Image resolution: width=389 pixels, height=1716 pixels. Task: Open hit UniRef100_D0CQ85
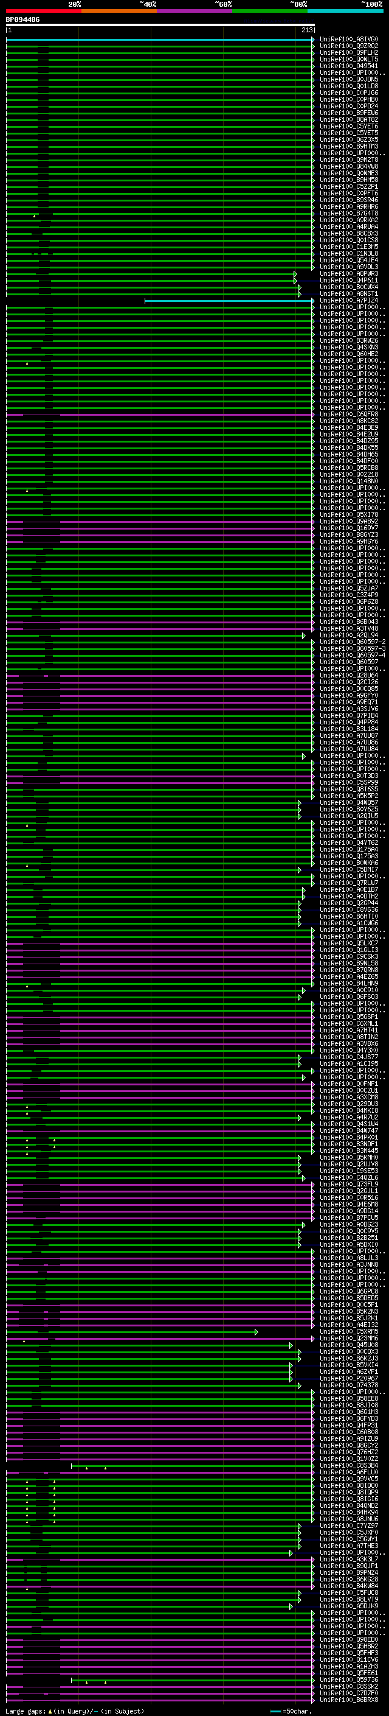[348, 689]
